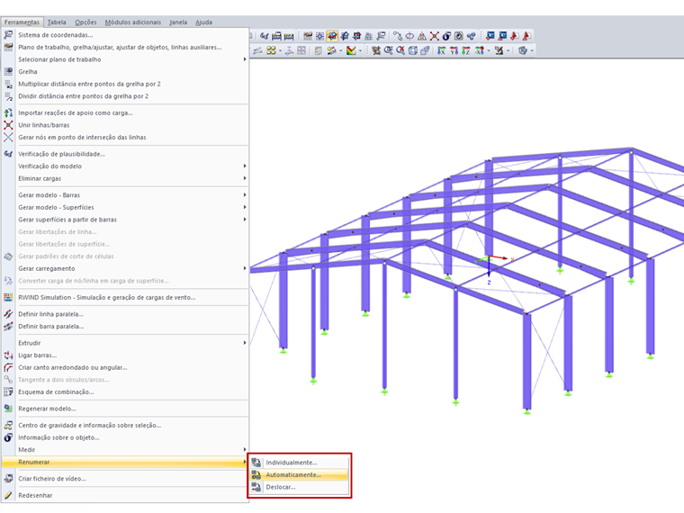684x513 pixels.
Task: Open the Módulos adicionais menu
Action: pyautogui.click(x=132, y=22)
